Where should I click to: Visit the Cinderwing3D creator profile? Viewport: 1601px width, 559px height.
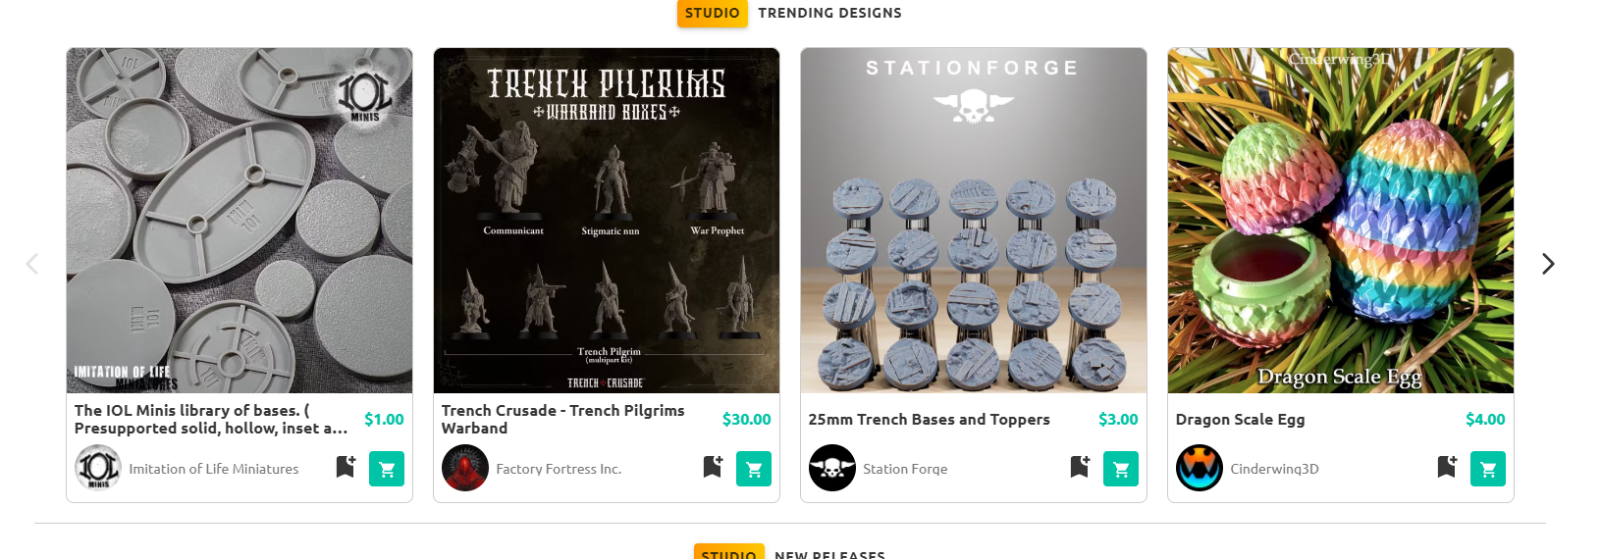pyautogui.click(x=1274, y=469)
